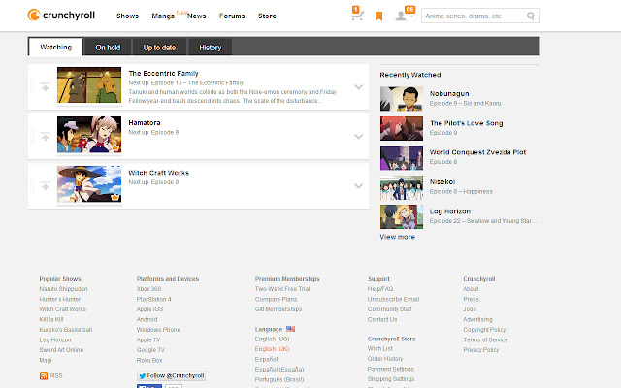621x388 pixels.
Task: Open Log Horizon title in Recently Watched
Action: click(450, 211)
